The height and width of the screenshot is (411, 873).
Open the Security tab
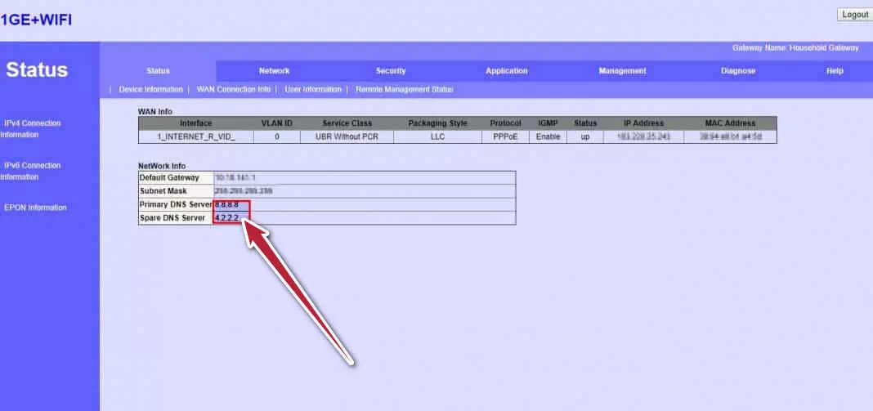390,71
